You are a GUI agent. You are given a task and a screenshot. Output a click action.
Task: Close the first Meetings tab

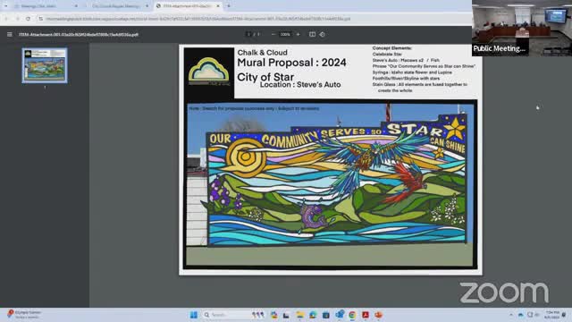point(76,6)
